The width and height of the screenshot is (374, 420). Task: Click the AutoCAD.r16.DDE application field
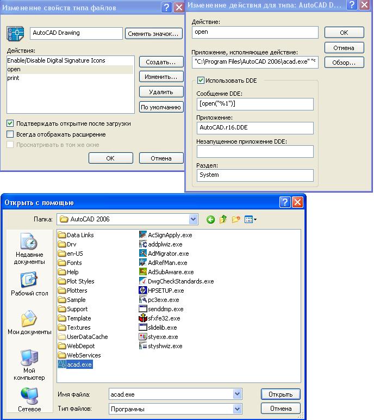pyautogui.click(x=255, y=128)
